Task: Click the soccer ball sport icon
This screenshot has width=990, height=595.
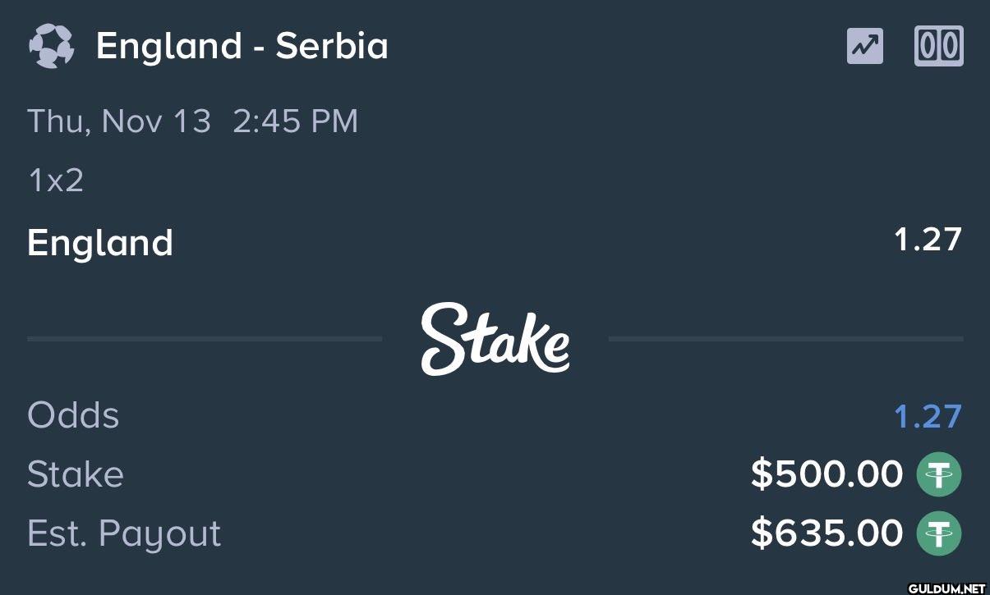Action: (50, 46)
